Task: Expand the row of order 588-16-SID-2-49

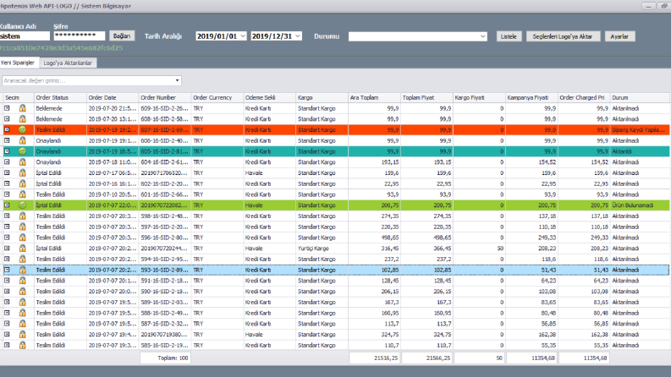Action: tap(7, 313)
